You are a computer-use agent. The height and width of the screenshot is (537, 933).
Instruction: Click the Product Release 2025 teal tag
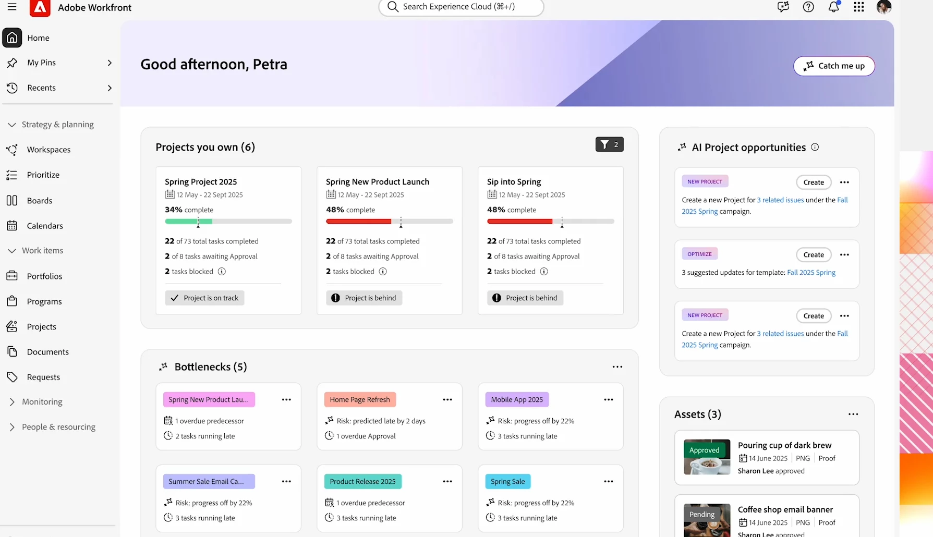(363, 481)
